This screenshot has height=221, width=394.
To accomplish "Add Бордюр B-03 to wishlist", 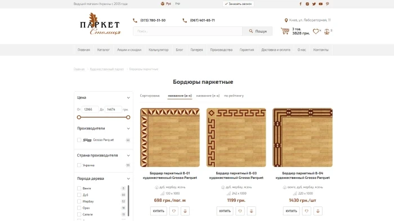I will (240, 211).
